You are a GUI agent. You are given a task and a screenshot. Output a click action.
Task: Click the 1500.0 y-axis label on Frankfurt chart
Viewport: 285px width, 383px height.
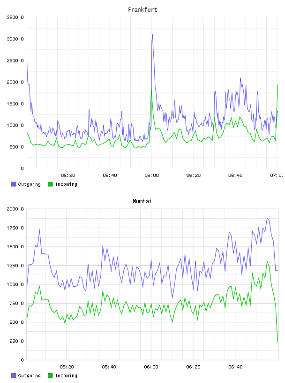15,104
